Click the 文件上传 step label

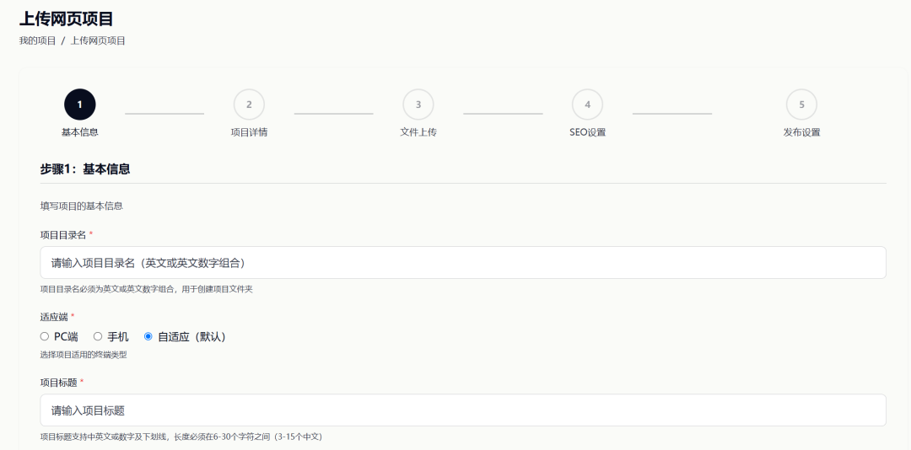click(418, 132)
